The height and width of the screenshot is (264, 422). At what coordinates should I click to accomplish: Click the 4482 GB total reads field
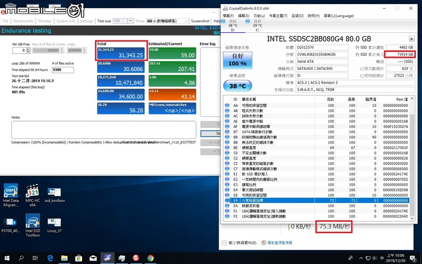pyautogui.click(x=400, y=48)
